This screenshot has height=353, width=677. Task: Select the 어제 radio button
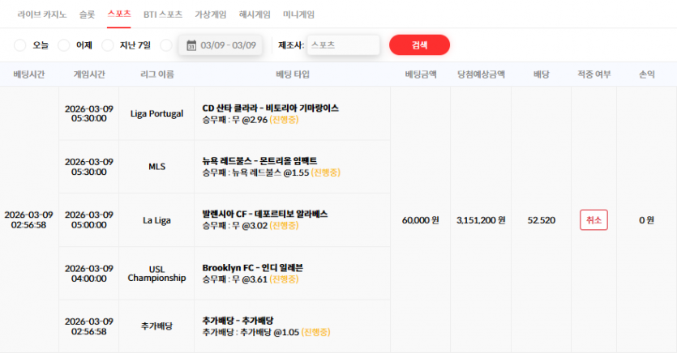pyautogui.click(x=64, y=45)
